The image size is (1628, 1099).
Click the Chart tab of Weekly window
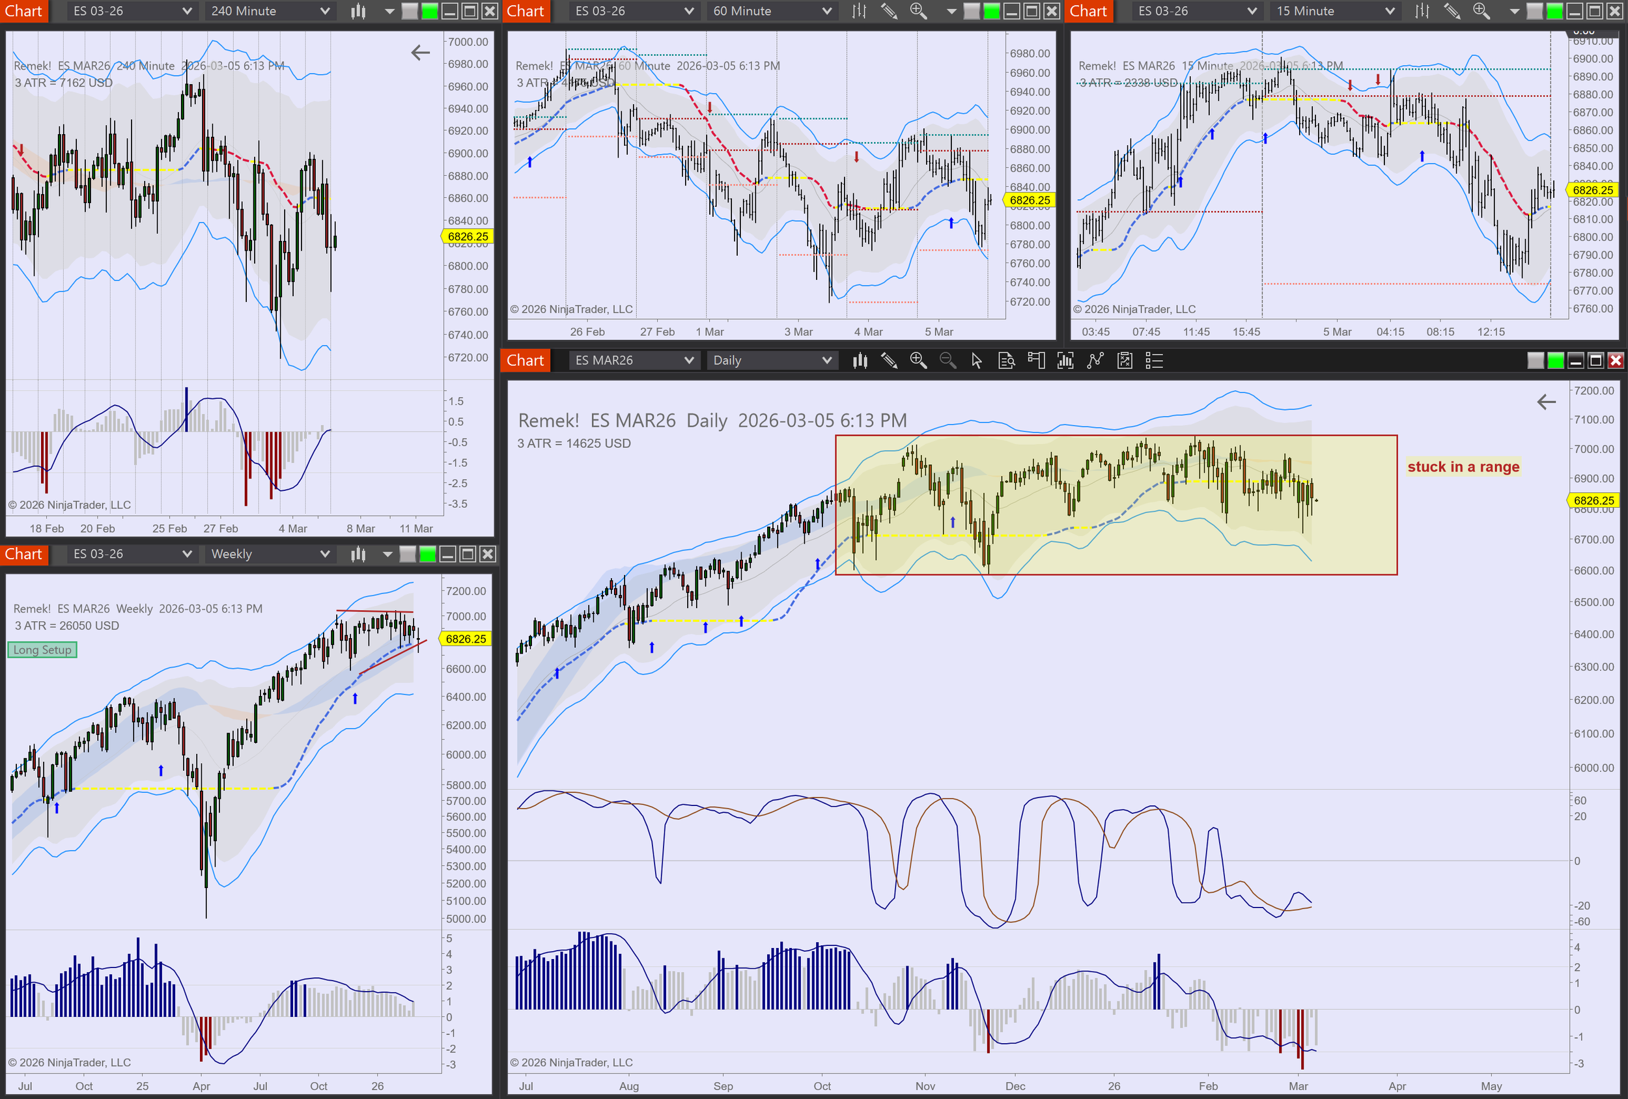24,554
